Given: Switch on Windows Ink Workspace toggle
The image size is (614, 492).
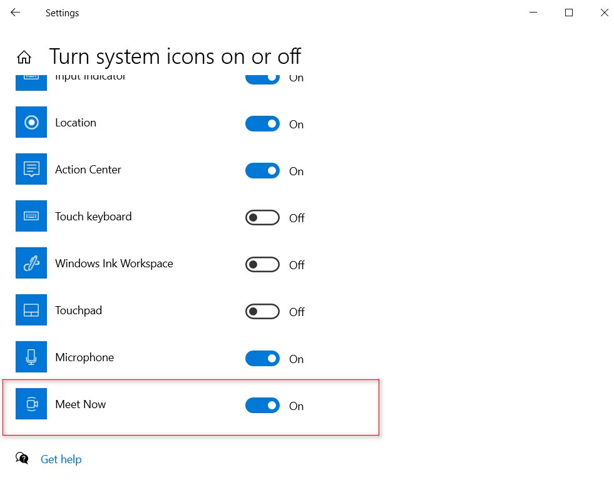Looking at the screenshot, I should [x=262, y=265].
